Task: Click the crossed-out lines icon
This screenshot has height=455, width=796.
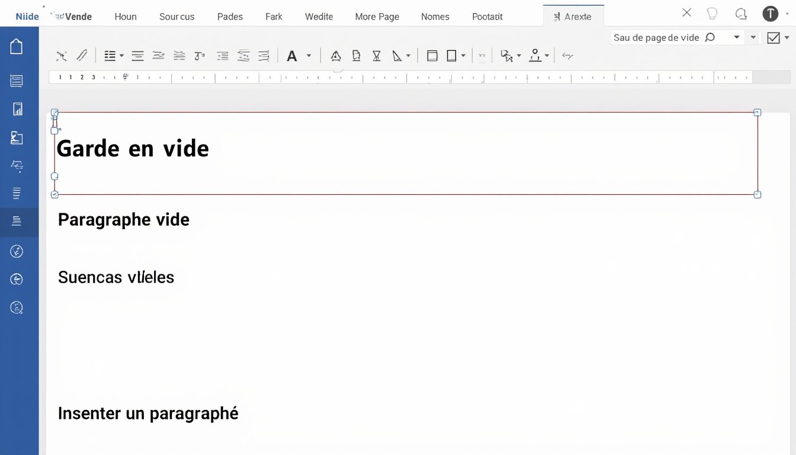Action: (243, 56)
